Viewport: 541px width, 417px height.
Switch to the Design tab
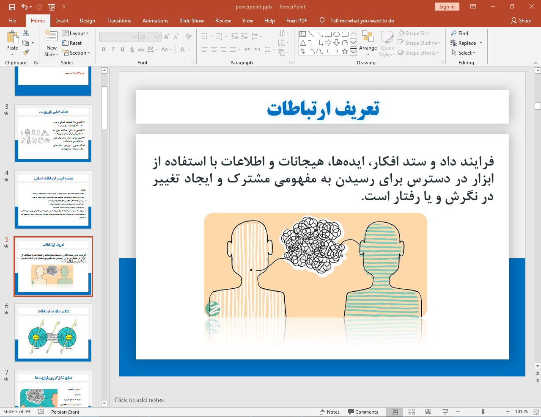(88, 20)
